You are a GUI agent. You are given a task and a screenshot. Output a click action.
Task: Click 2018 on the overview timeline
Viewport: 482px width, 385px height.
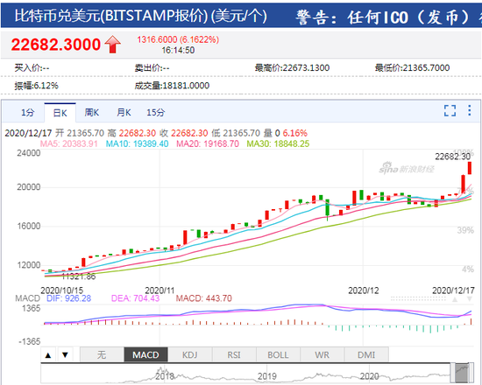[165, 376]
